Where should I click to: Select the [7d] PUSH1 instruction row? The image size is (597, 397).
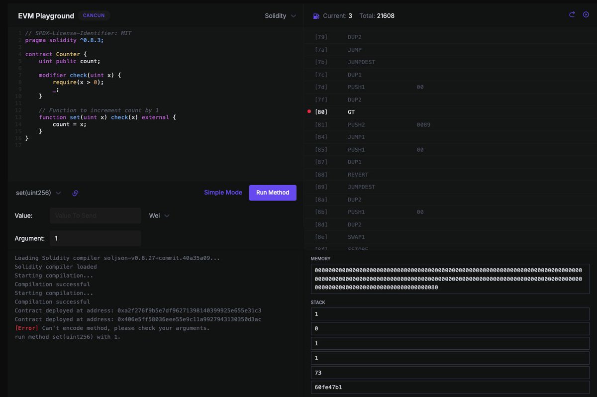click(450, 87)
